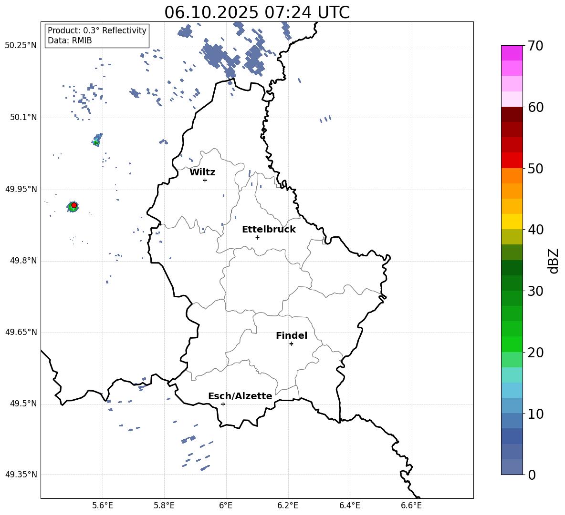Click the bright green swatch just above 20

(x=512, y=344)
